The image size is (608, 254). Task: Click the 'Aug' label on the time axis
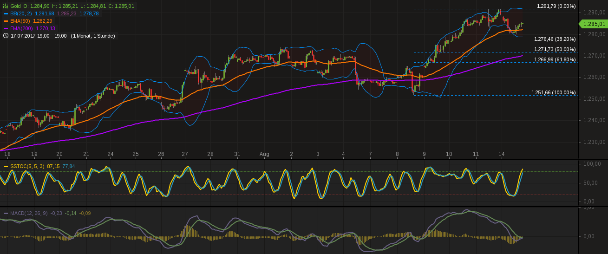coord(264,154)
